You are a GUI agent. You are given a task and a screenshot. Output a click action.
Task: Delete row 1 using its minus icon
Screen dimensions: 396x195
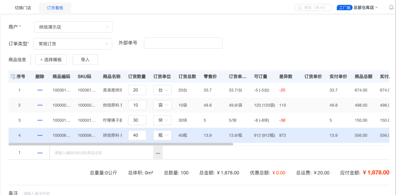tap(40, 90)
